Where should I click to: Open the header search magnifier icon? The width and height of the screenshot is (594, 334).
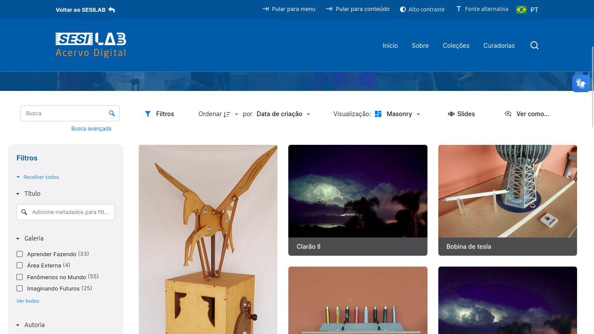534,45
